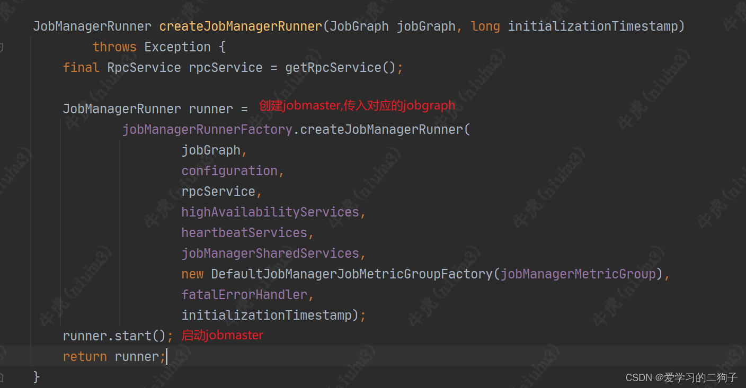The height and width of the screenshot is (388, 746).
Task: Click the 'rpcService' argument
Action: tap(219, 191)
